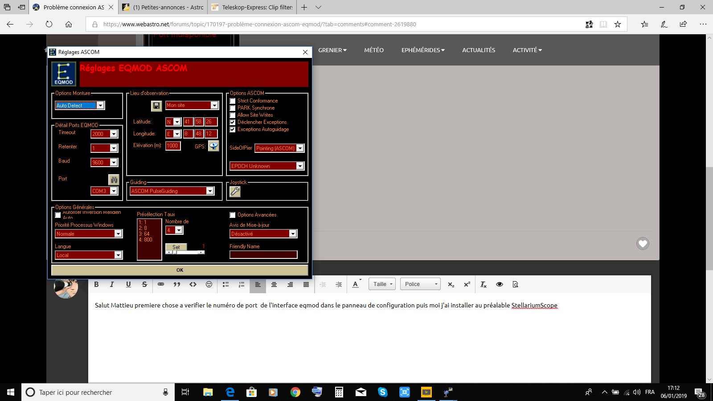This screenshot has width=713, height=401.
Task: Click the Set button for rate preset
Action: (x=176, y=247)
